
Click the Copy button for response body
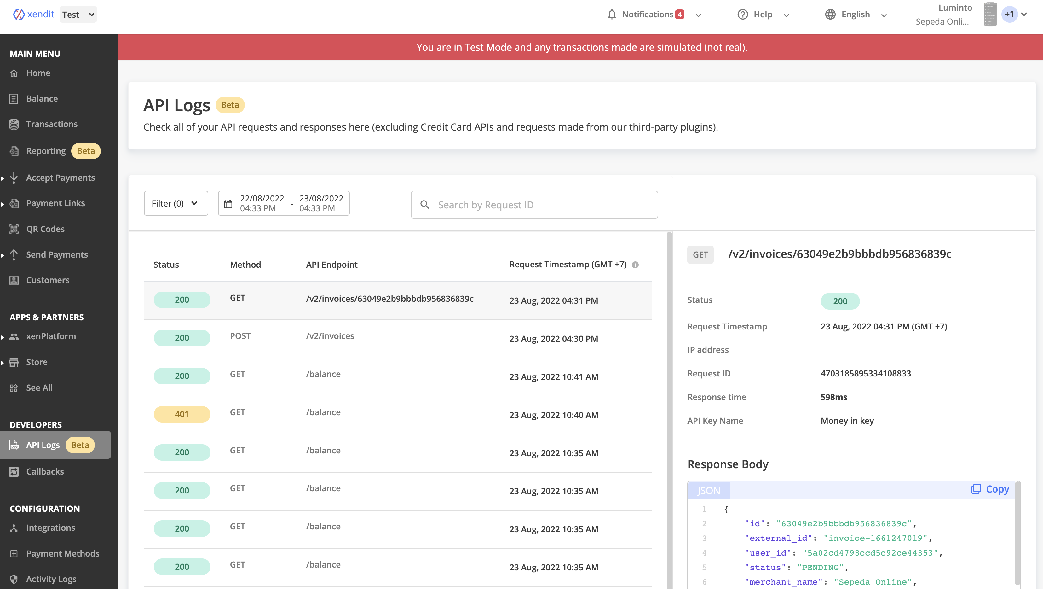coord(990,489)
